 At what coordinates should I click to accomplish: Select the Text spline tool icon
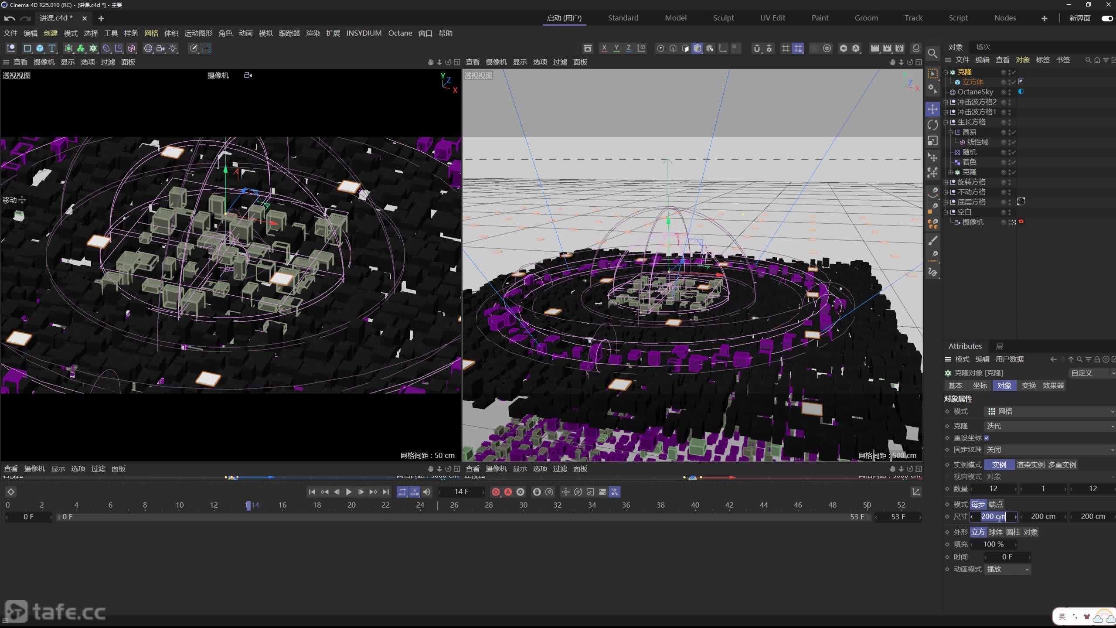pos(52,48)
